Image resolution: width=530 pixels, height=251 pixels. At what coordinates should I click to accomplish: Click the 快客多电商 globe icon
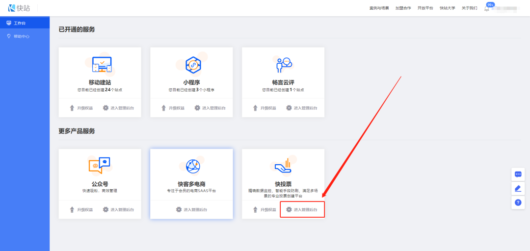(191, 167)
